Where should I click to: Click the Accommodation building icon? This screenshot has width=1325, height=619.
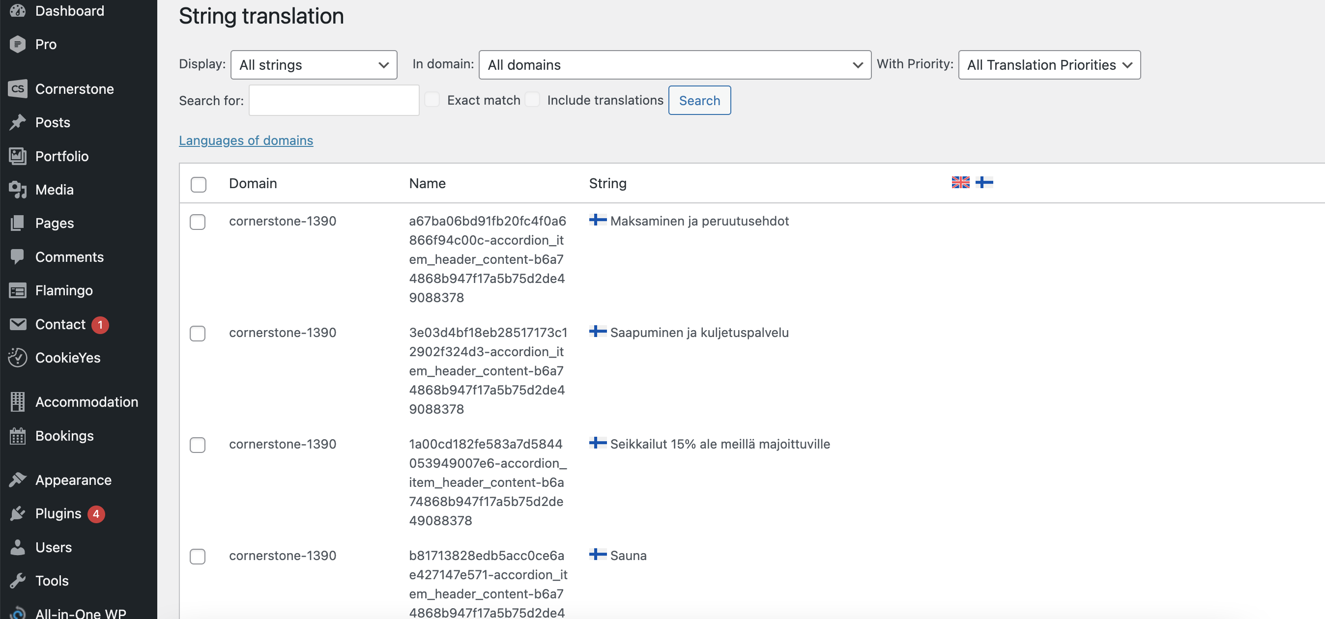(x=18, y=402)
